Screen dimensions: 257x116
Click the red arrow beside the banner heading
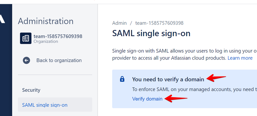point(216,78)
